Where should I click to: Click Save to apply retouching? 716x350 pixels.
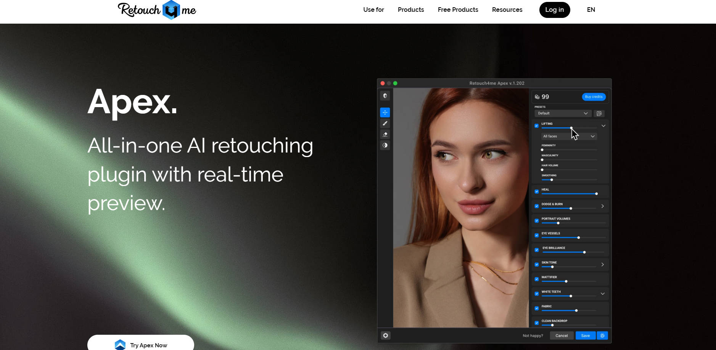coord(586,336)
